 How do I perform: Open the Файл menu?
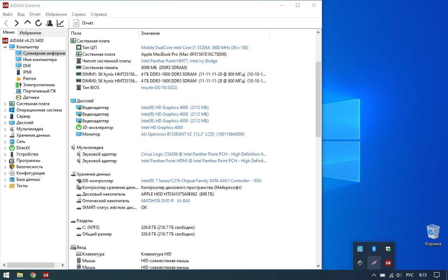7,14
